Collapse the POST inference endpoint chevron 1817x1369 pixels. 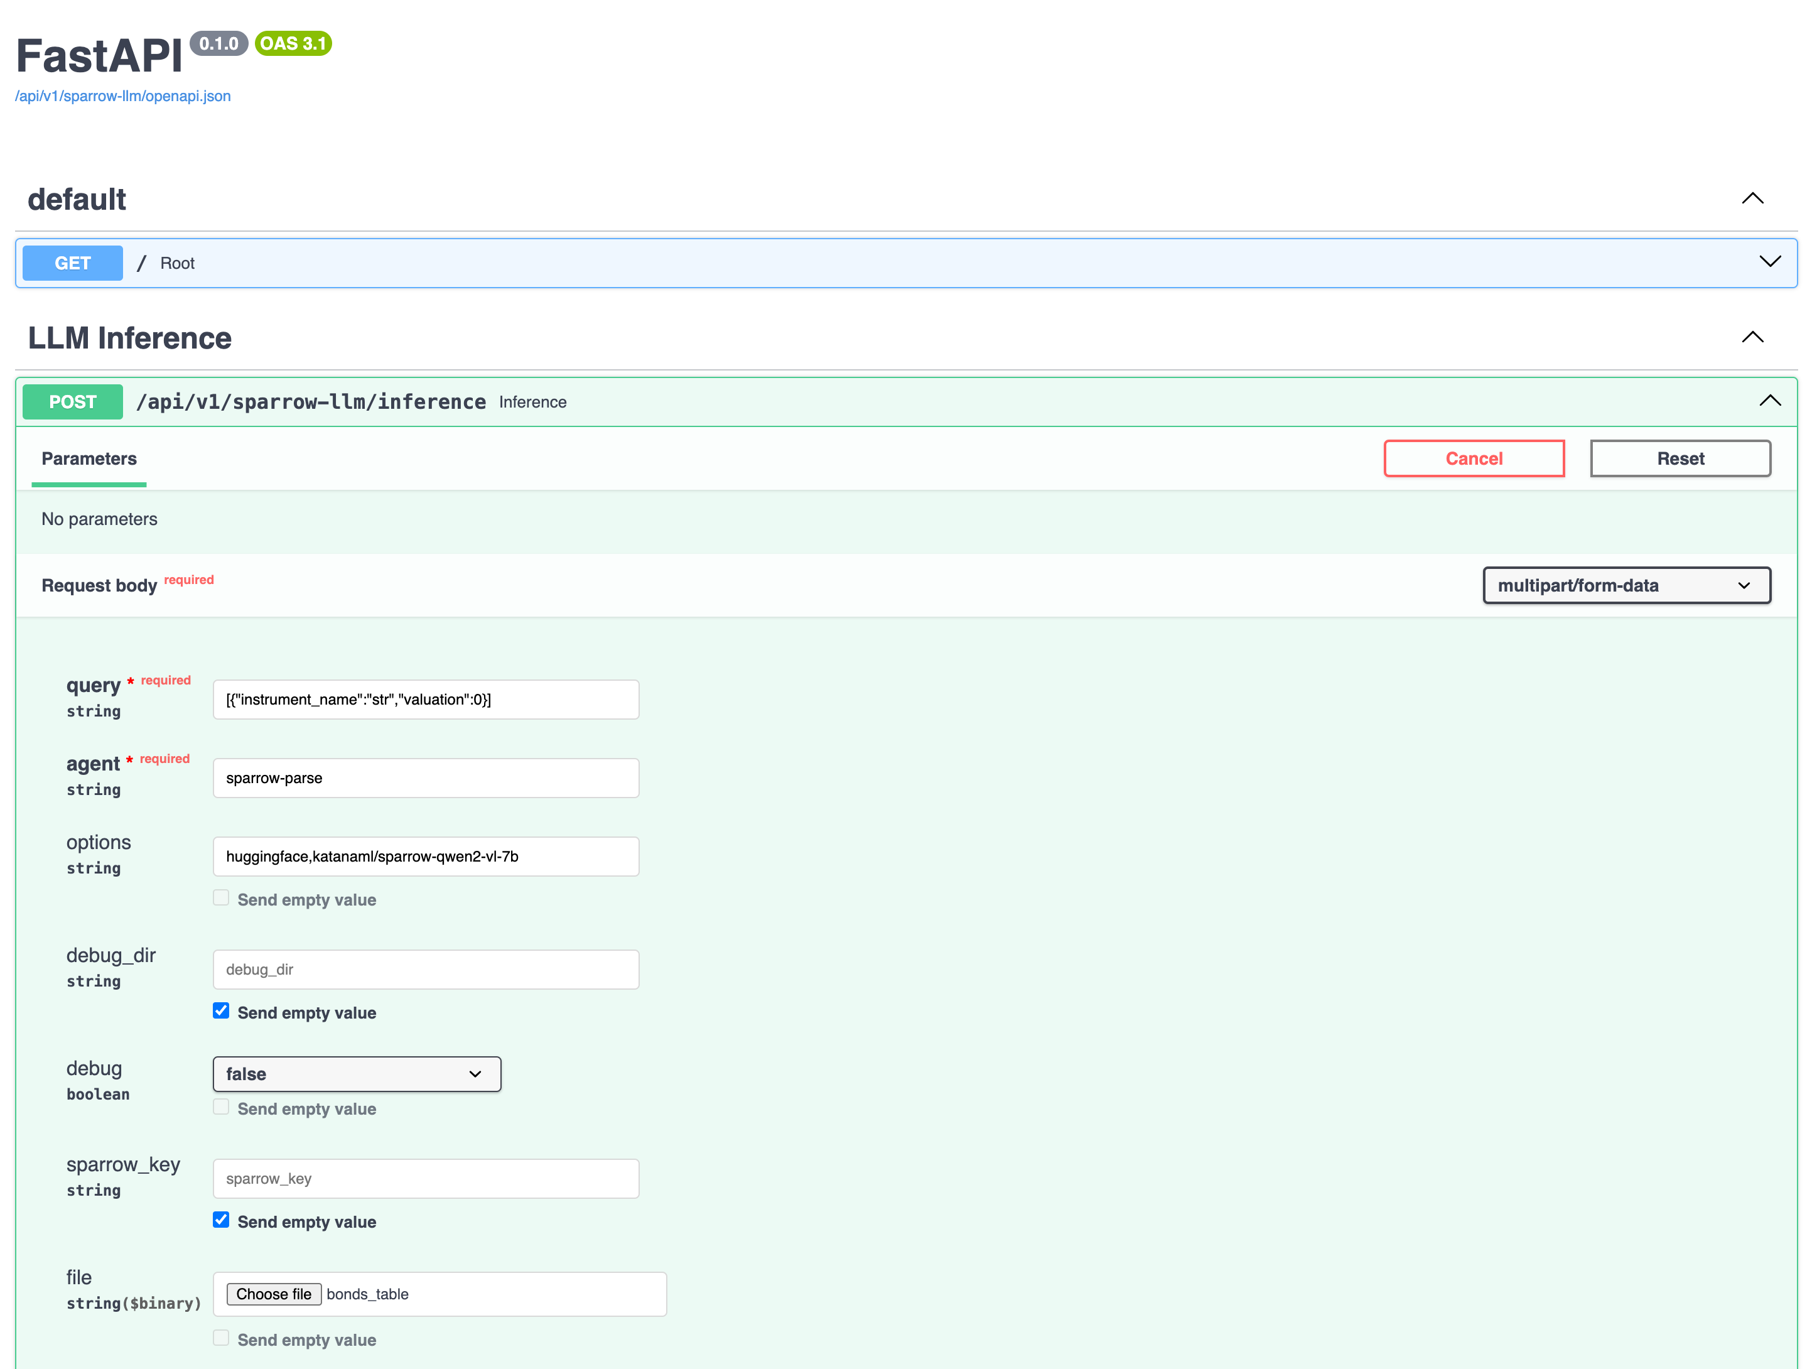[1769, 401]
